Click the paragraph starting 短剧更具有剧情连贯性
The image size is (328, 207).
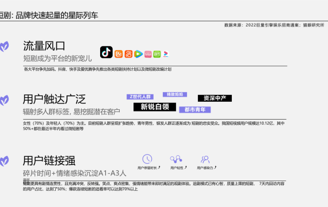[x=154, y=186]
